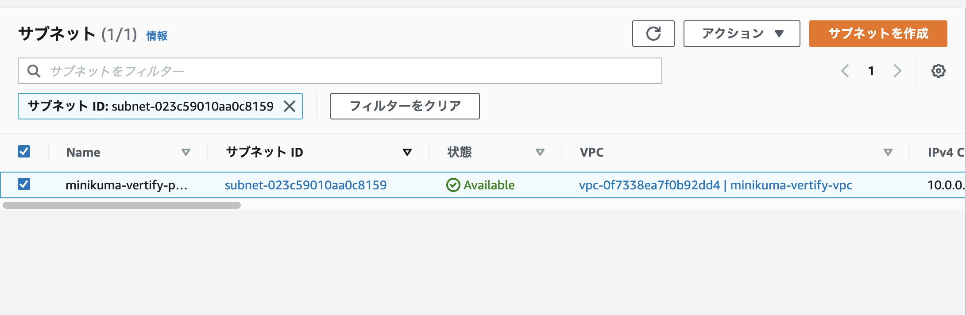Toggle the select-all checkbox in header

point(24,152)
